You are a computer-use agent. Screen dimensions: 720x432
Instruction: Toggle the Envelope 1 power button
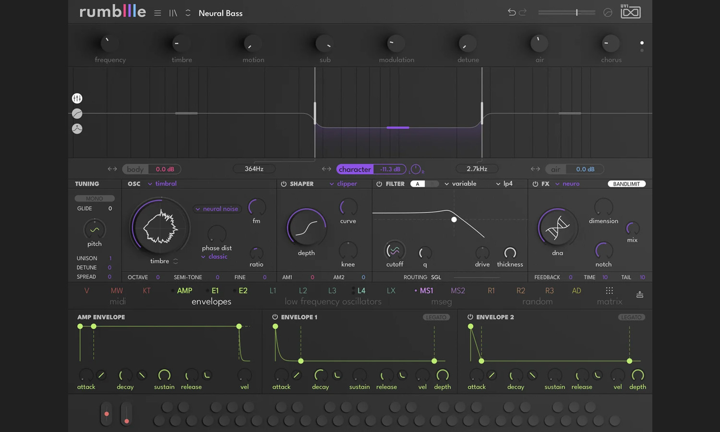pos(275,317)
